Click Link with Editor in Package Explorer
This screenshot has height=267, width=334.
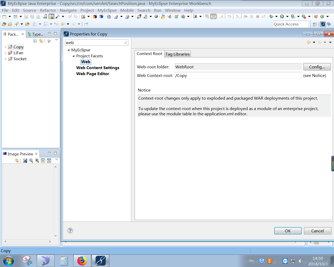[41, 41]
